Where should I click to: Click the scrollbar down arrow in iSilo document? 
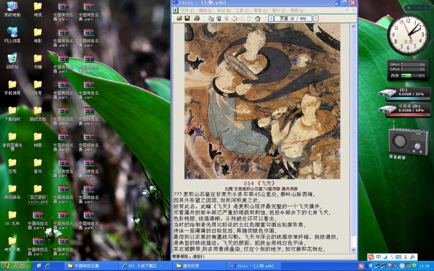tap(353, 250)
